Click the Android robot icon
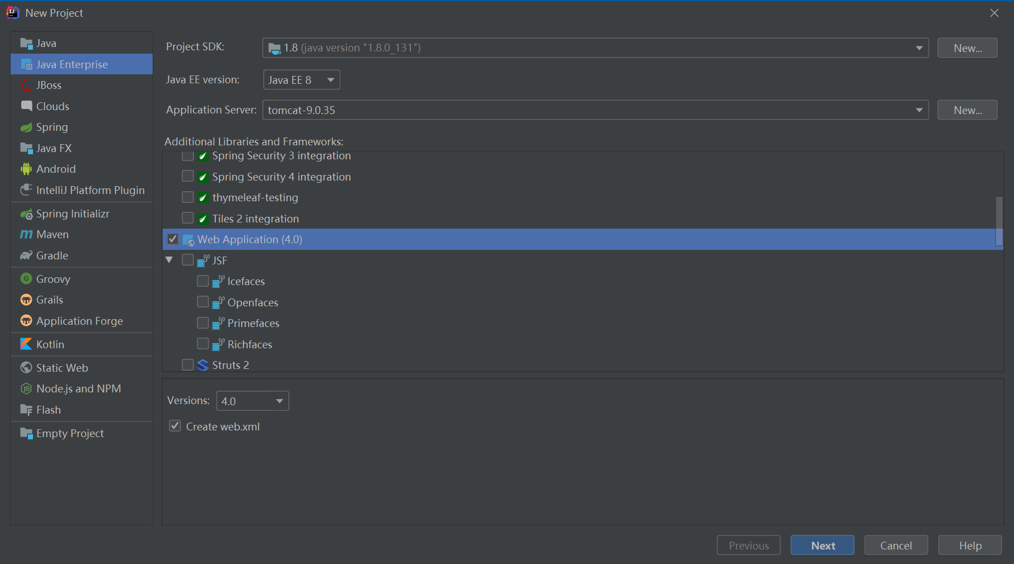1014x564 pixels. 26,169
